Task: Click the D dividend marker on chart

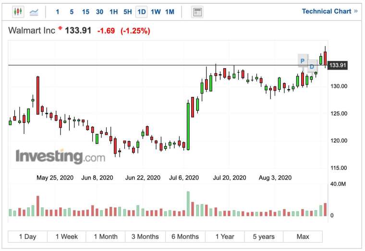Action: click(x=312, y=67)
